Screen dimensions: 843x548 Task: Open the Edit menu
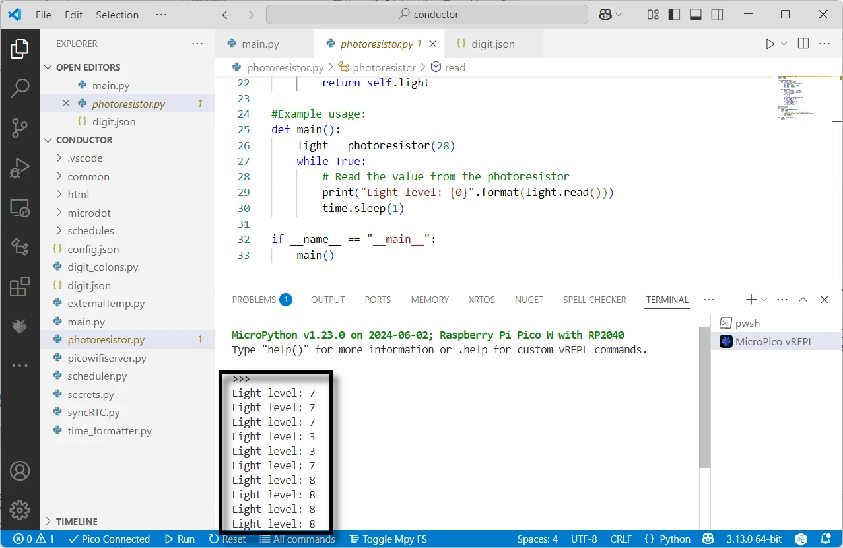74,15
